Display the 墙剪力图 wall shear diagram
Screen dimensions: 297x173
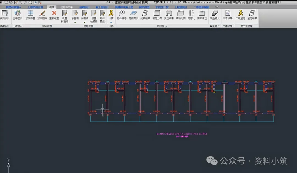157,15
